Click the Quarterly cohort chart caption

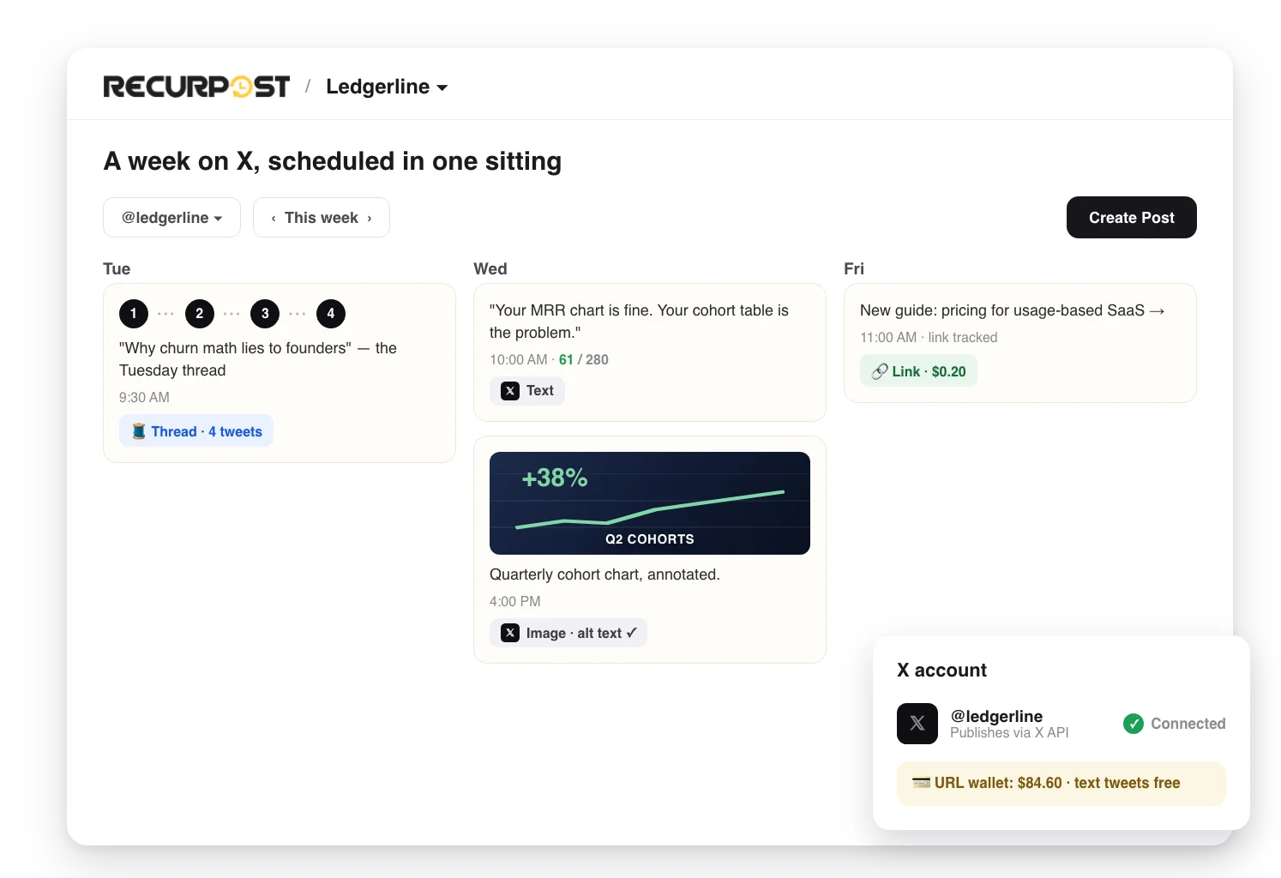604,574
